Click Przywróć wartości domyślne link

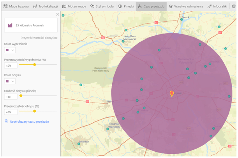(x=39, y=38)
